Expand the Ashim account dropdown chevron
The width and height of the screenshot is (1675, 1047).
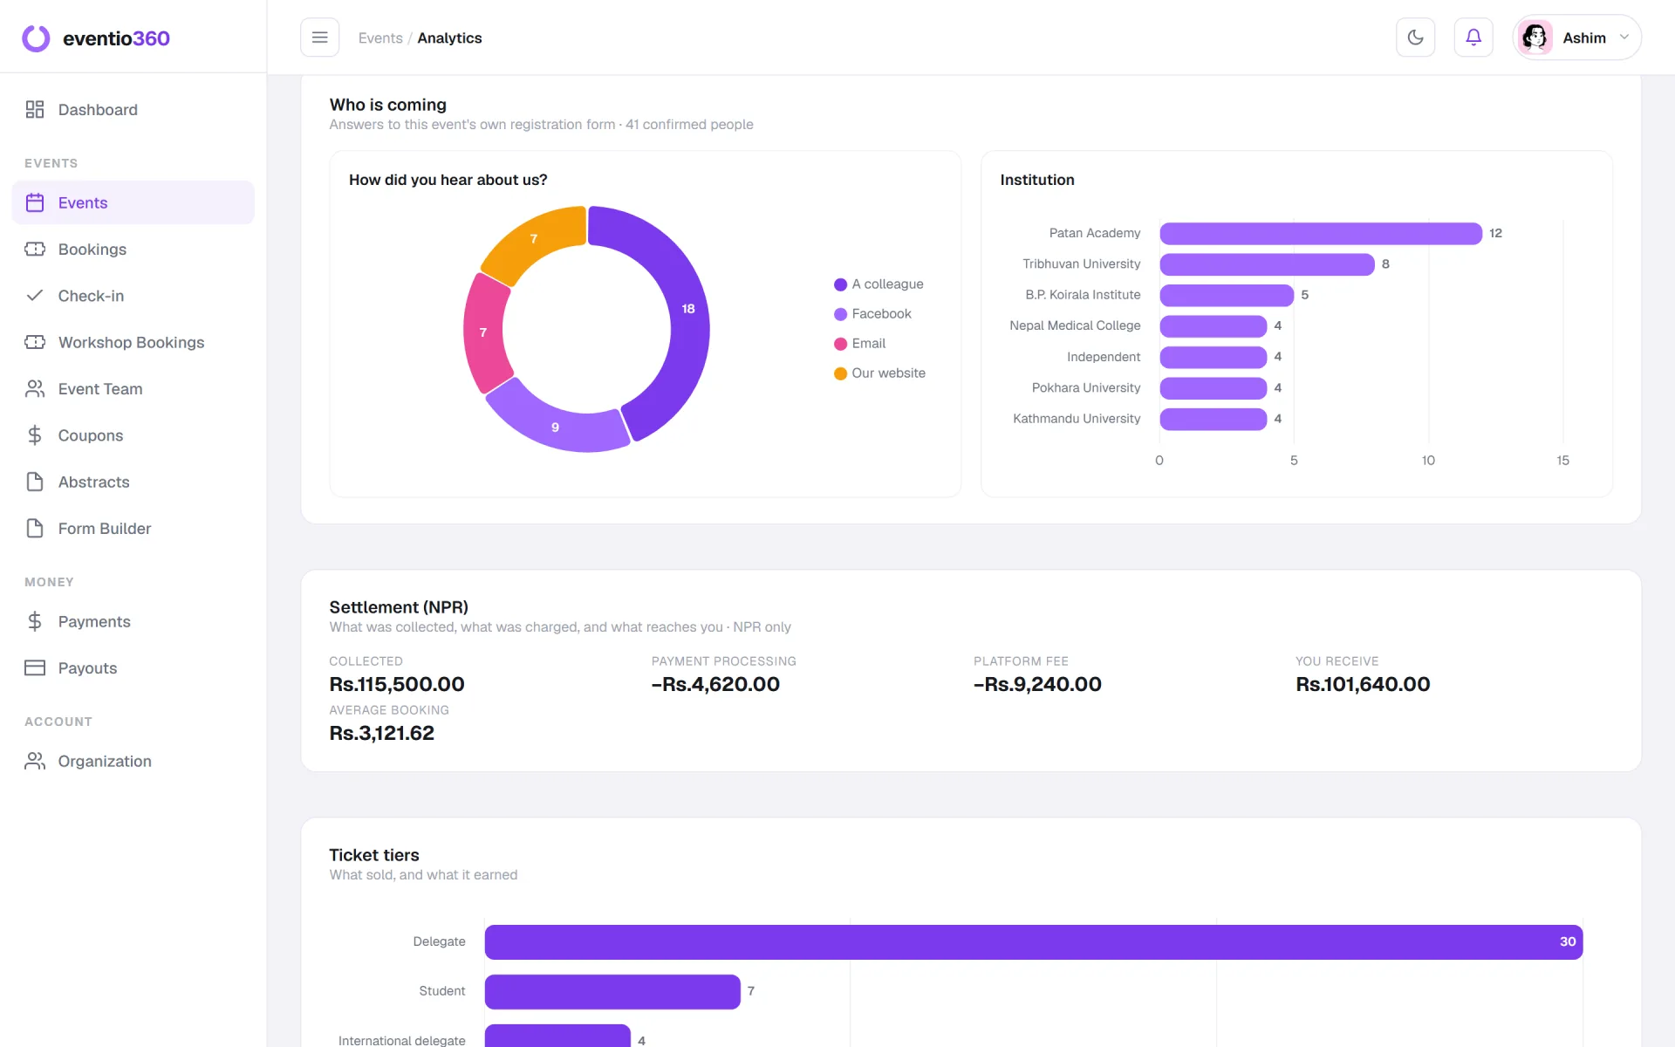pyautogui.click(x=1624, y=38)
